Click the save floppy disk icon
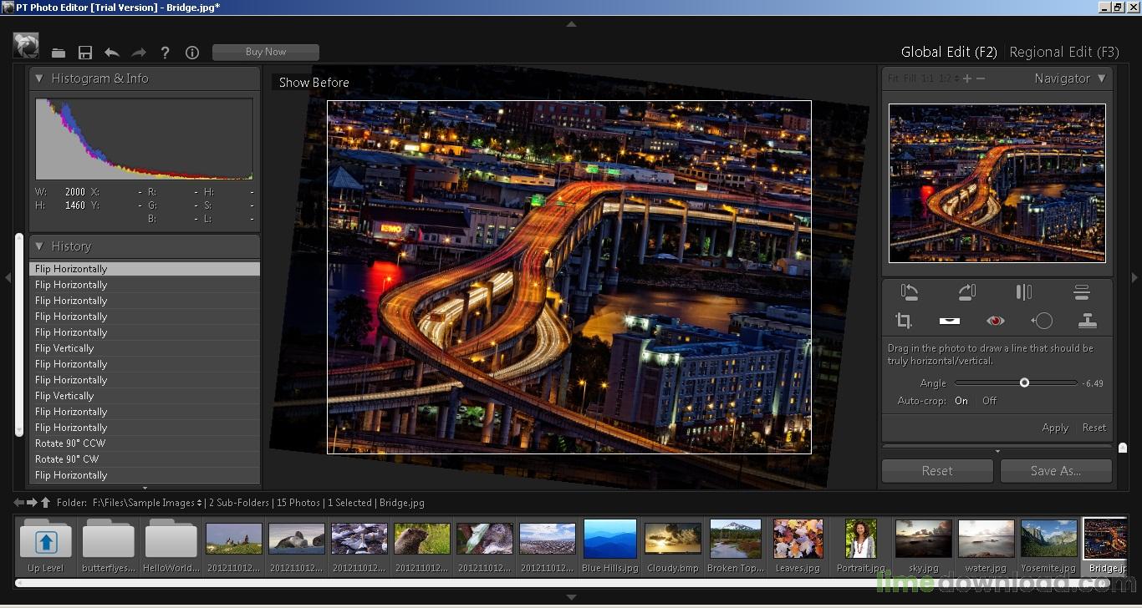This screenshot has width=1142, height=608. [x=85, y=53]
